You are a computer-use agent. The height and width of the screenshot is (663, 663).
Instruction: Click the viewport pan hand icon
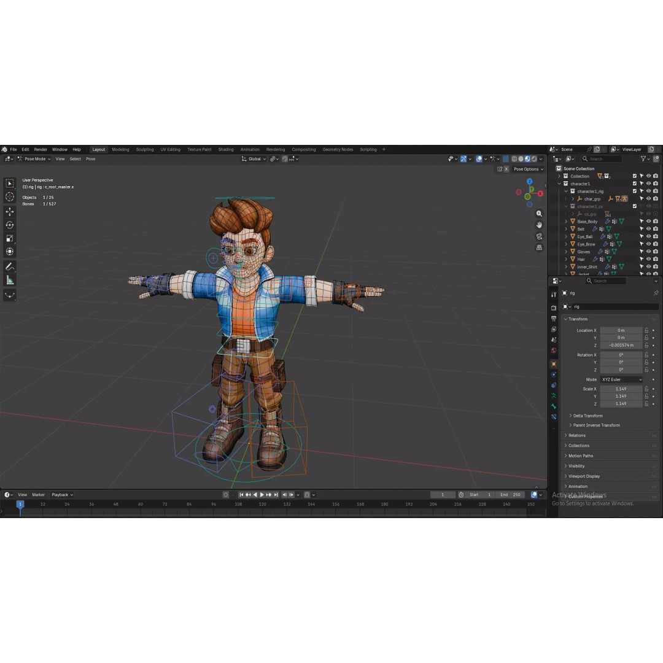[539, 225]
